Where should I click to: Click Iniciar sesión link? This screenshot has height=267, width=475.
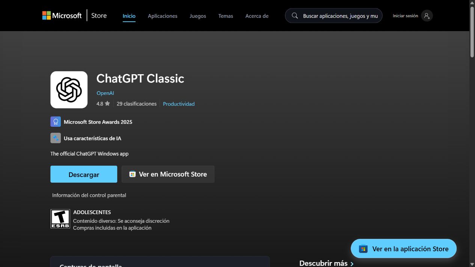point(405,16)
